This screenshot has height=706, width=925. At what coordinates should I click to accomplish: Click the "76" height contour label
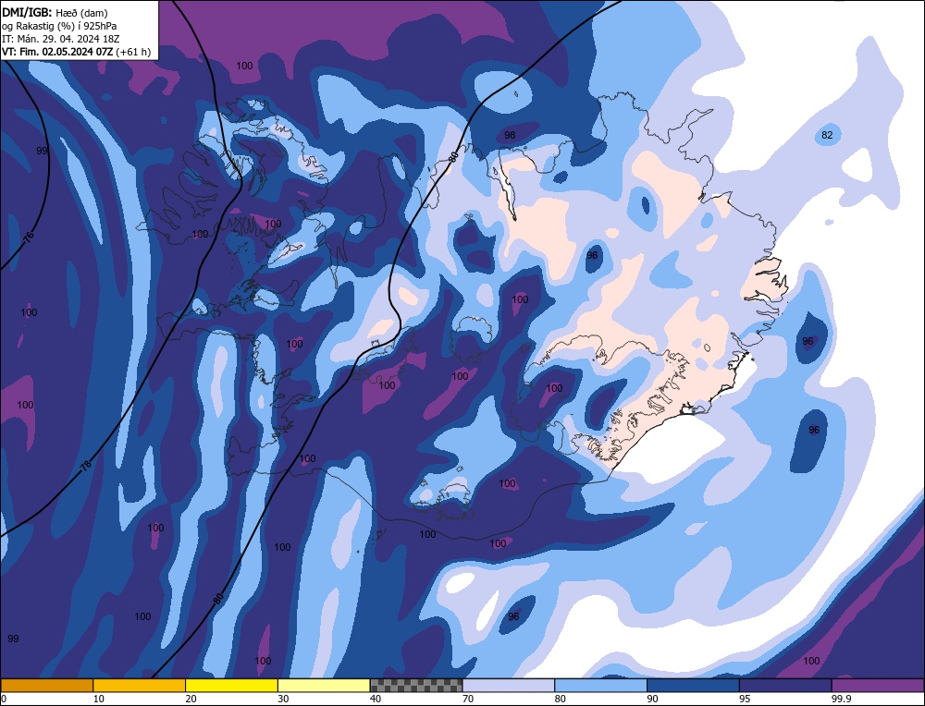coord(29,237)
